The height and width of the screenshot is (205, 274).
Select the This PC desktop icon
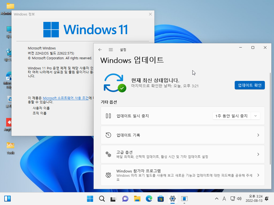[9, 32]
